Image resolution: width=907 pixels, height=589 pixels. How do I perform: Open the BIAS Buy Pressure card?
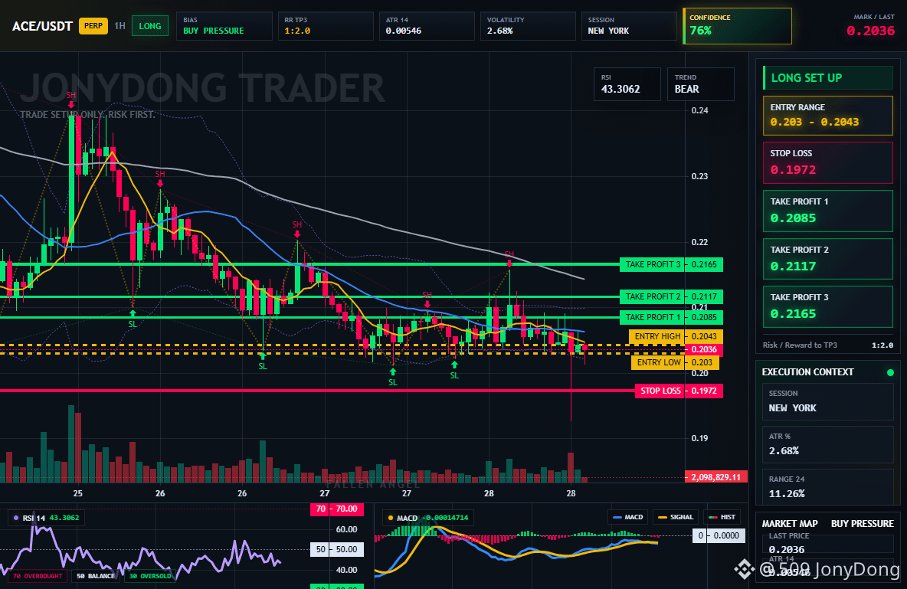[224, 26]
